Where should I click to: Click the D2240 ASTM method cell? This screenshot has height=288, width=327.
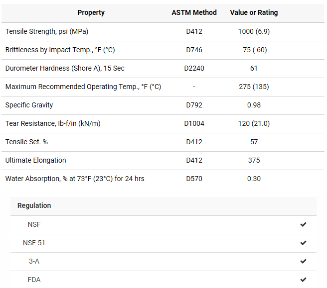194,68
